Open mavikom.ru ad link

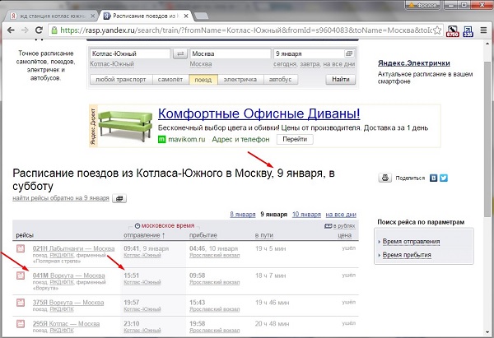[187, 139]
